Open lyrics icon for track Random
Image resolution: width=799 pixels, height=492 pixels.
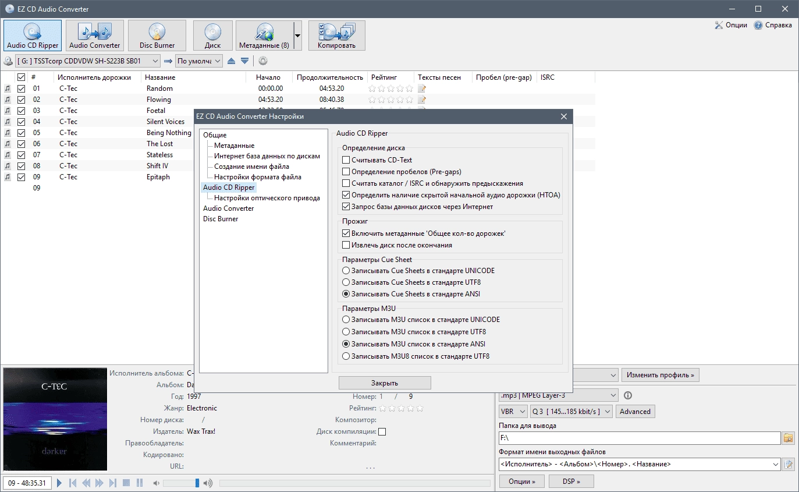[422, 89]
